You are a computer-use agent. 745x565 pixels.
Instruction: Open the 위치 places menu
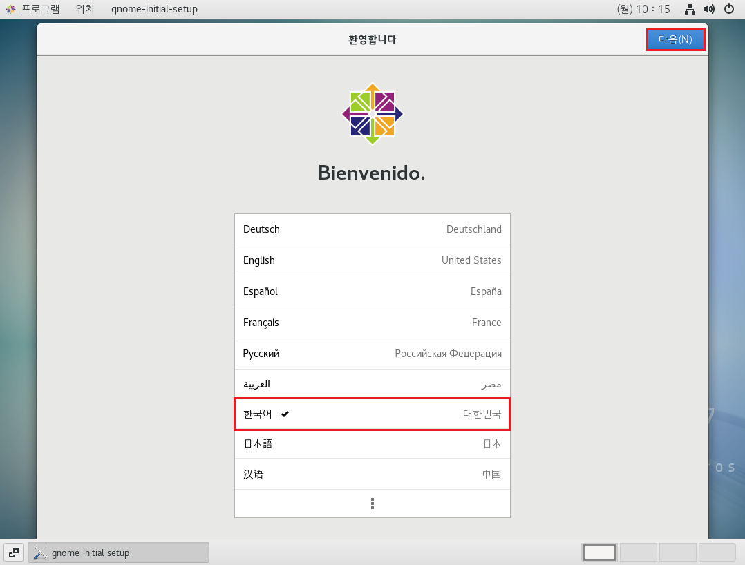pyautogui.click(x=85, y=9)
